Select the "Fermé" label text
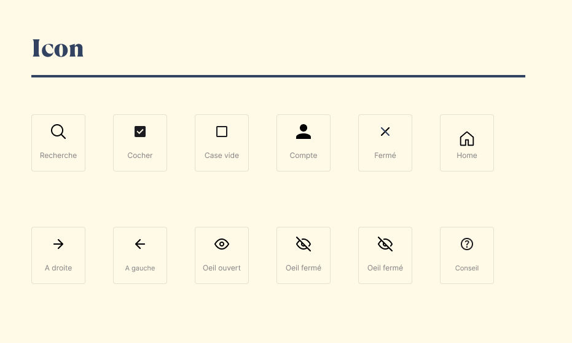 (385, 156)
